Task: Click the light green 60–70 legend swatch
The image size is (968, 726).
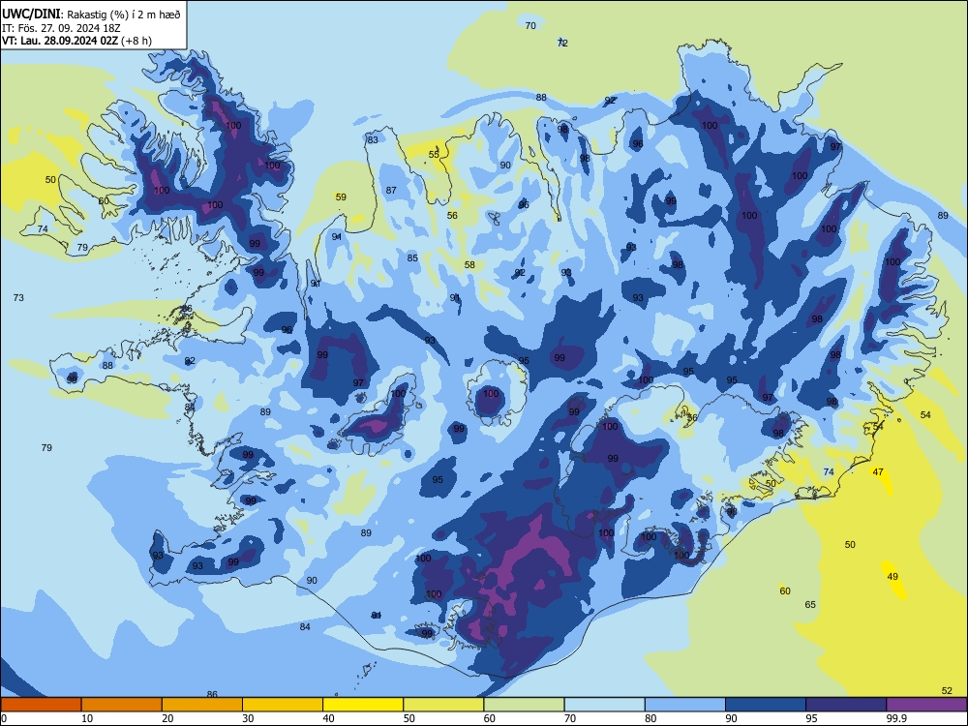Action: (x=524, y=705)
